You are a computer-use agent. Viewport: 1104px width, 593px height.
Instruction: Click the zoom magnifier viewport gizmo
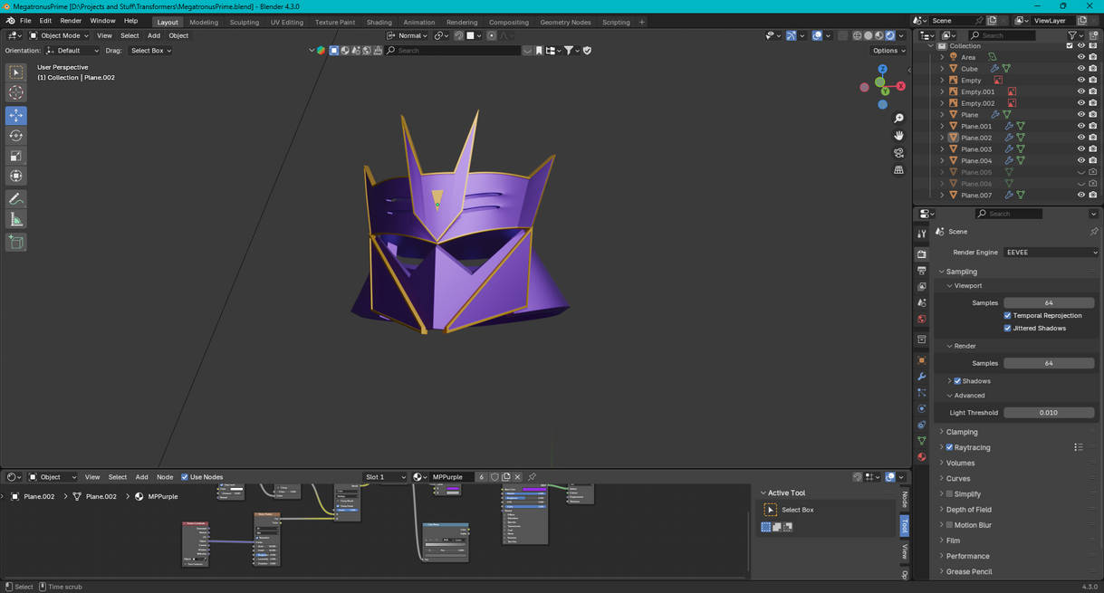[898, 119]
